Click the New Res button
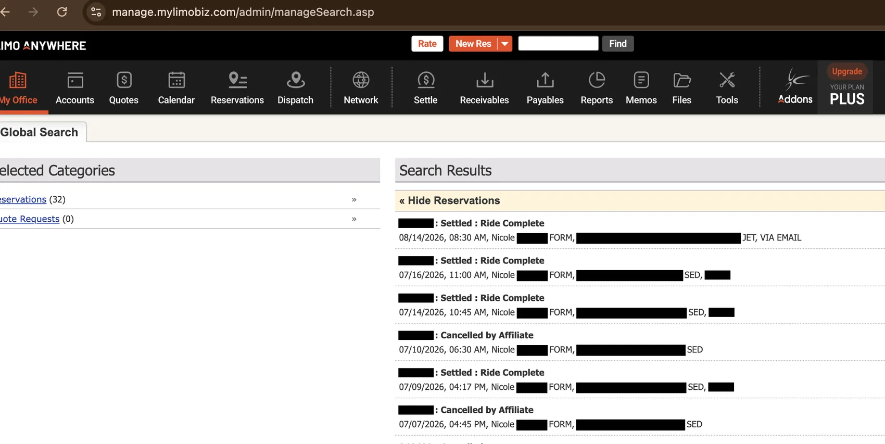Screen dimensions: 885x444 473,44
